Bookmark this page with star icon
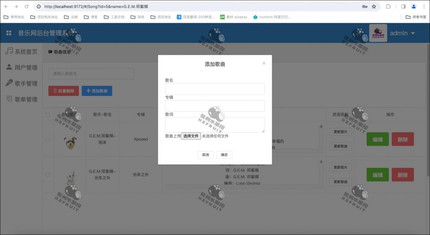This screenshot has width=430, height=235. click(374, 6)
